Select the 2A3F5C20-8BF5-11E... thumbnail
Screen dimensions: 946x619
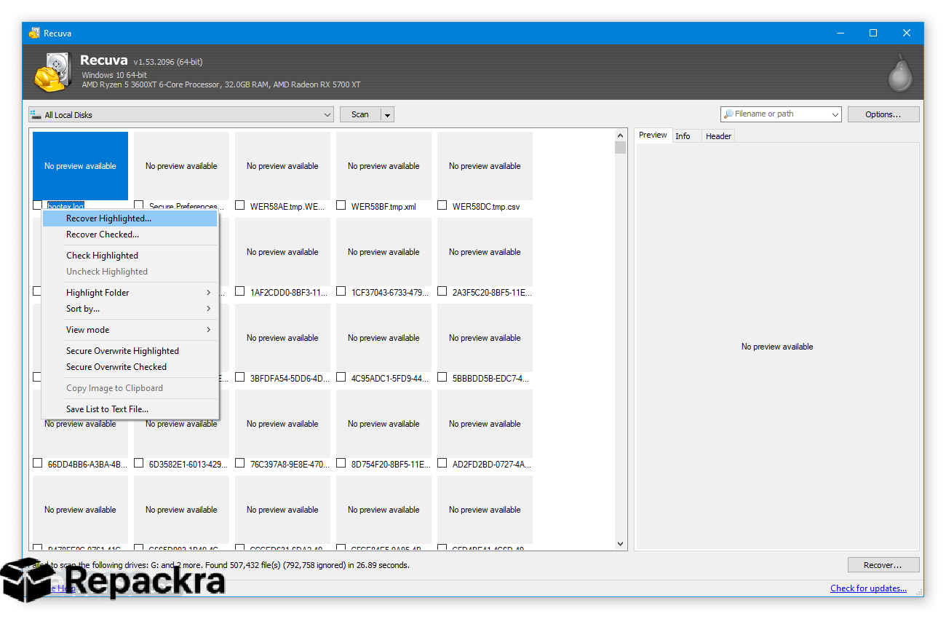485,252
